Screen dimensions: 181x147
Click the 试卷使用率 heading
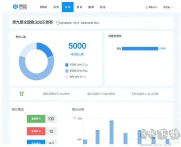coord(115,36)
